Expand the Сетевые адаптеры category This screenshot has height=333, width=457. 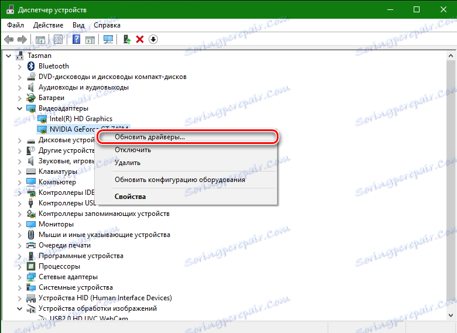[19, 277]
